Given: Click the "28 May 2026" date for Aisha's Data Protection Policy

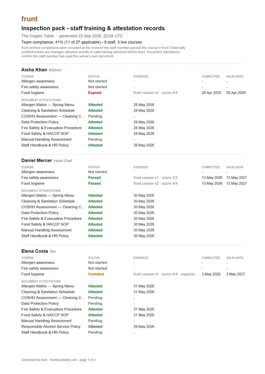Looking at the screenshot, I should pos(144,122).
